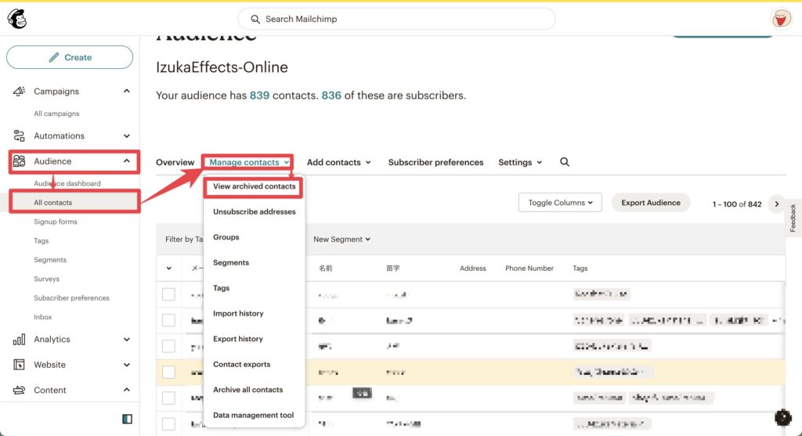Click the Analytics bar chart icon

[x=19, y=340]
